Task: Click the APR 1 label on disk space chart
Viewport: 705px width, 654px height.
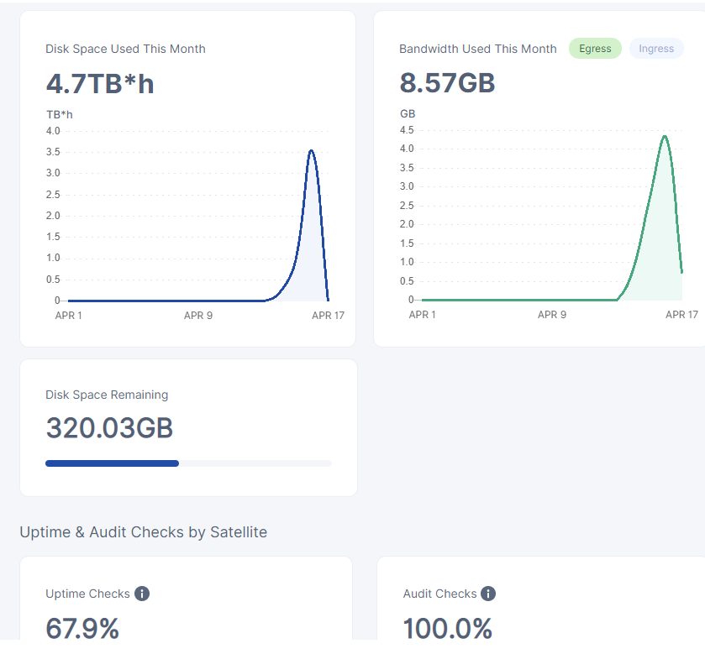Action: [68, 316]
